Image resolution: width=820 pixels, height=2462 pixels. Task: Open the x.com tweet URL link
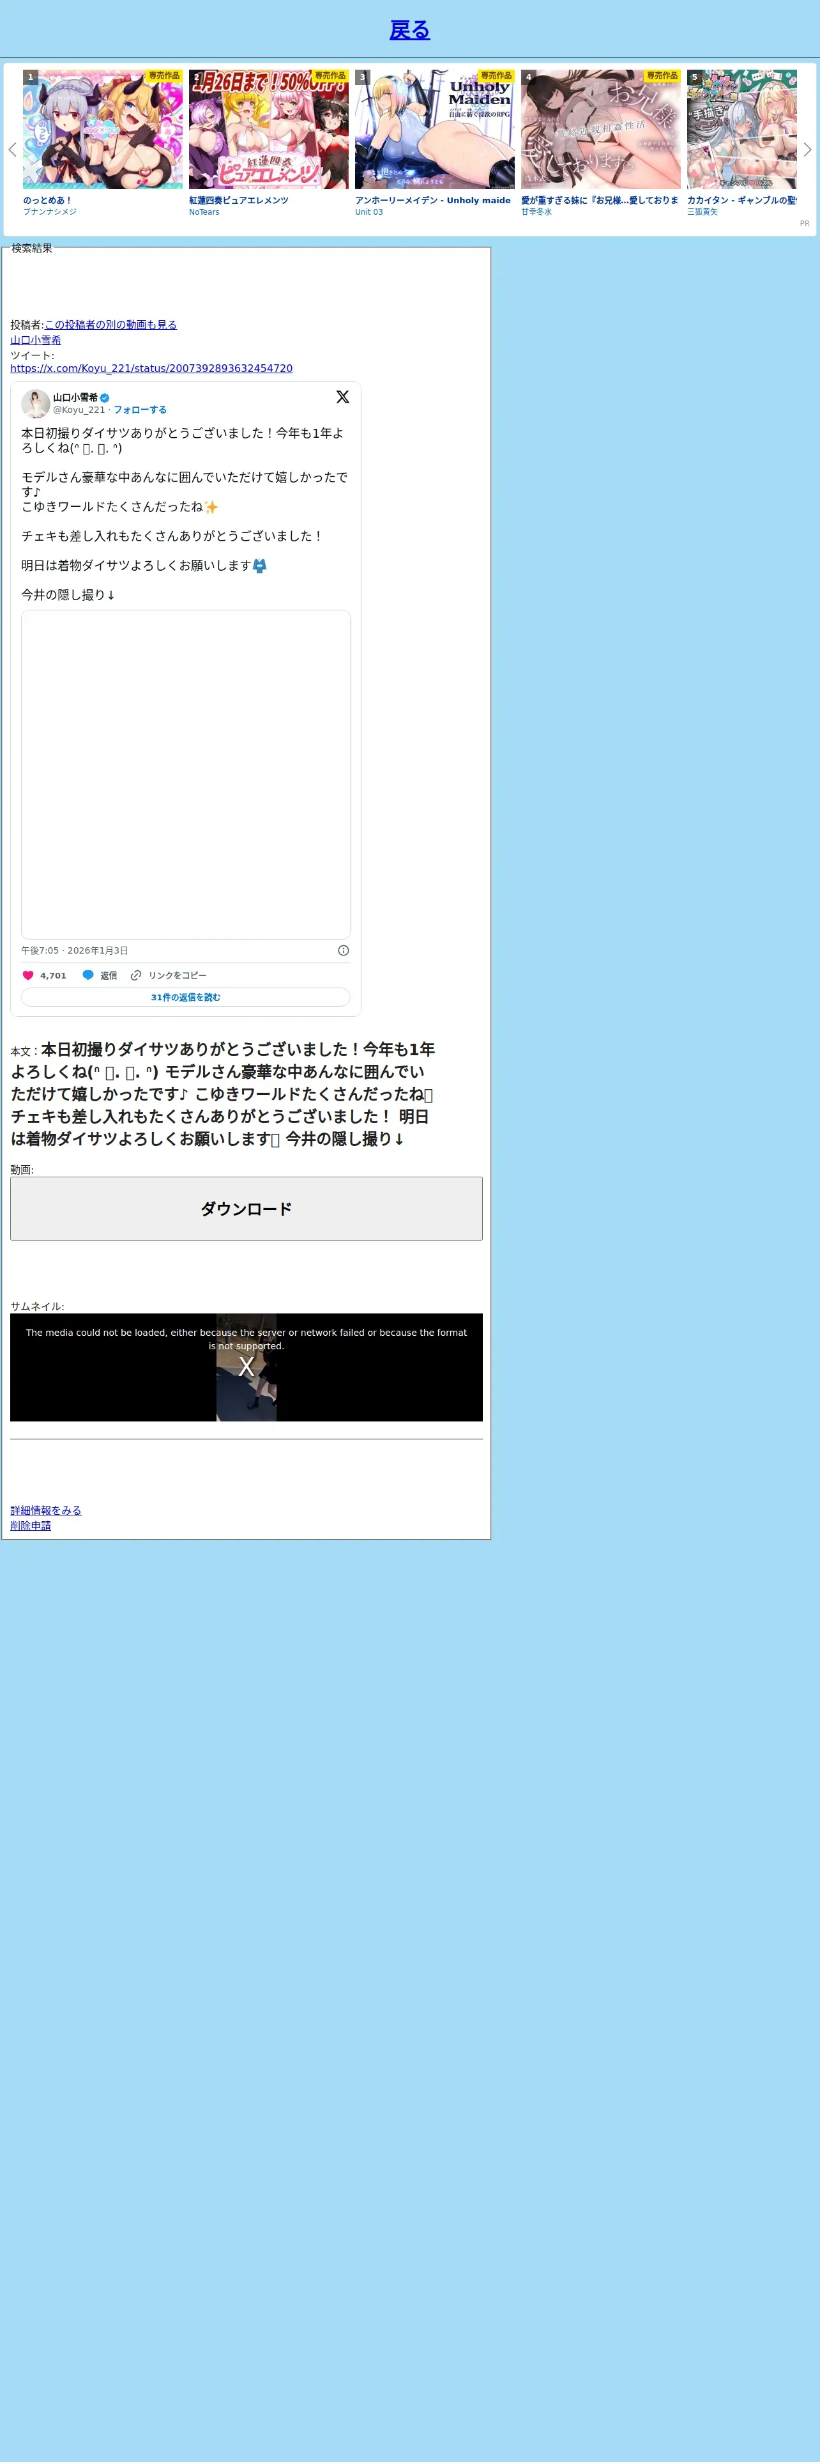click(152, 368)
